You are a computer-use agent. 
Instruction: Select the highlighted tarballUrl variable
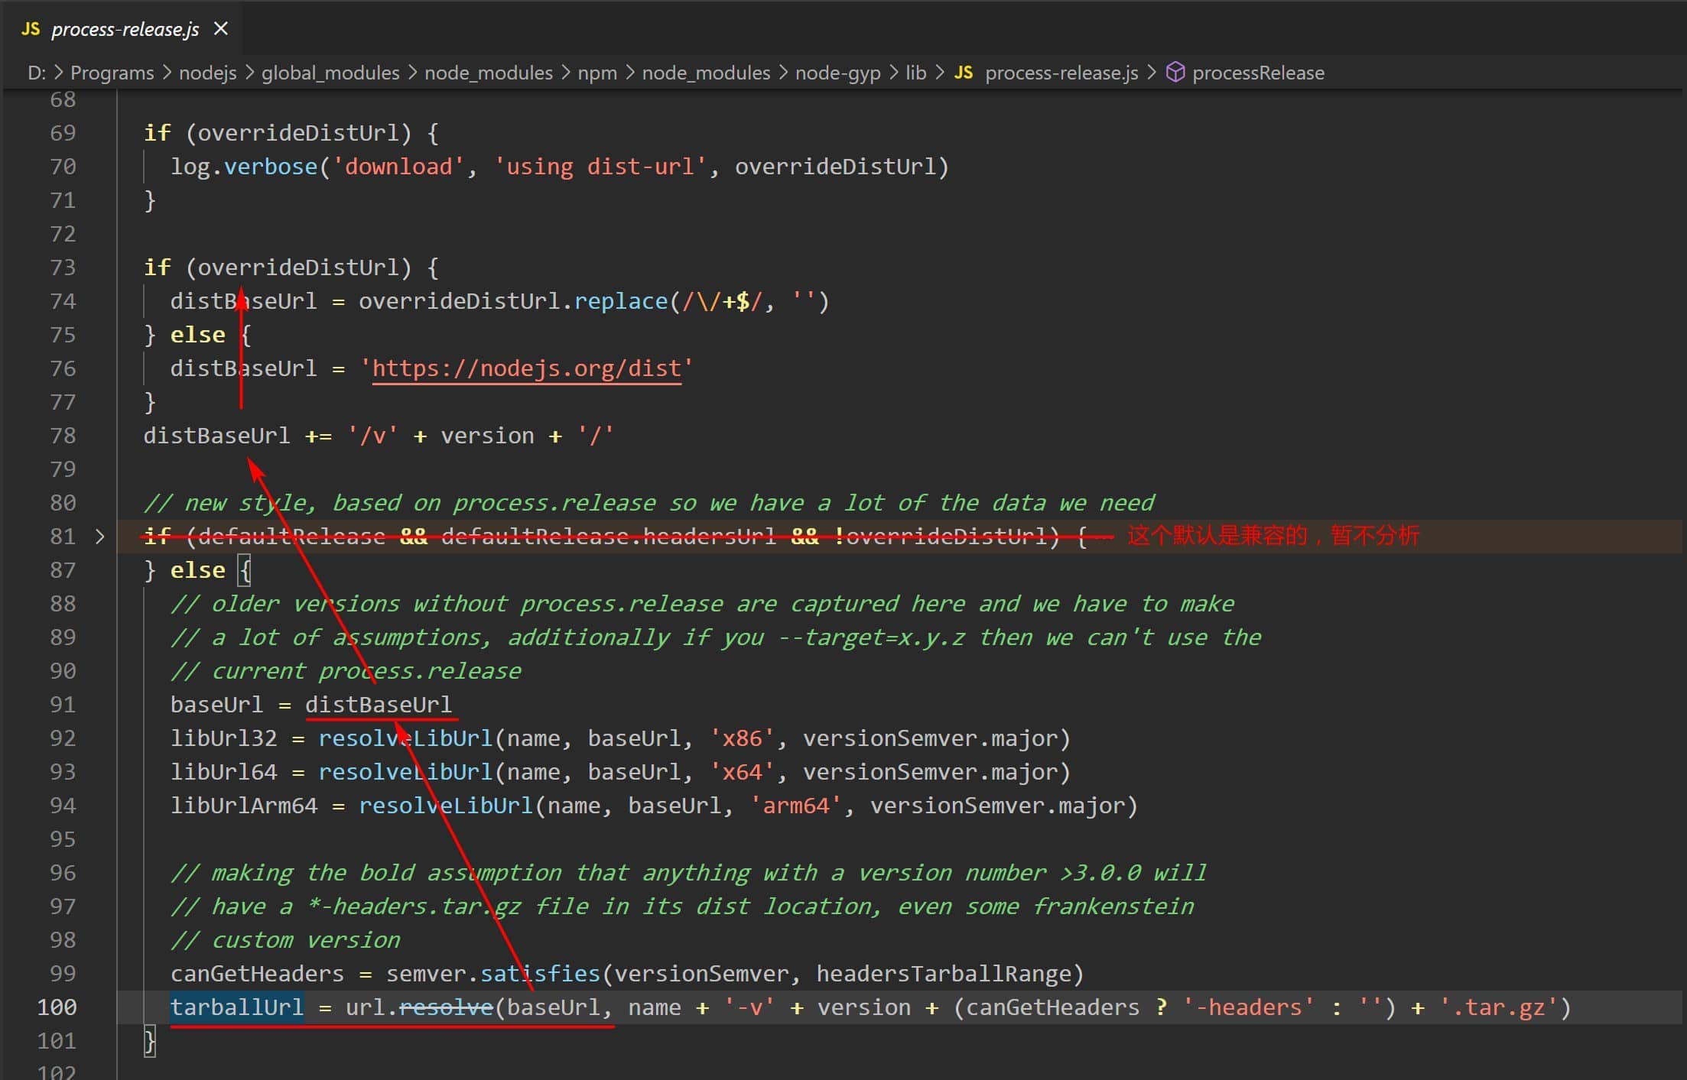click(236, 1007)
